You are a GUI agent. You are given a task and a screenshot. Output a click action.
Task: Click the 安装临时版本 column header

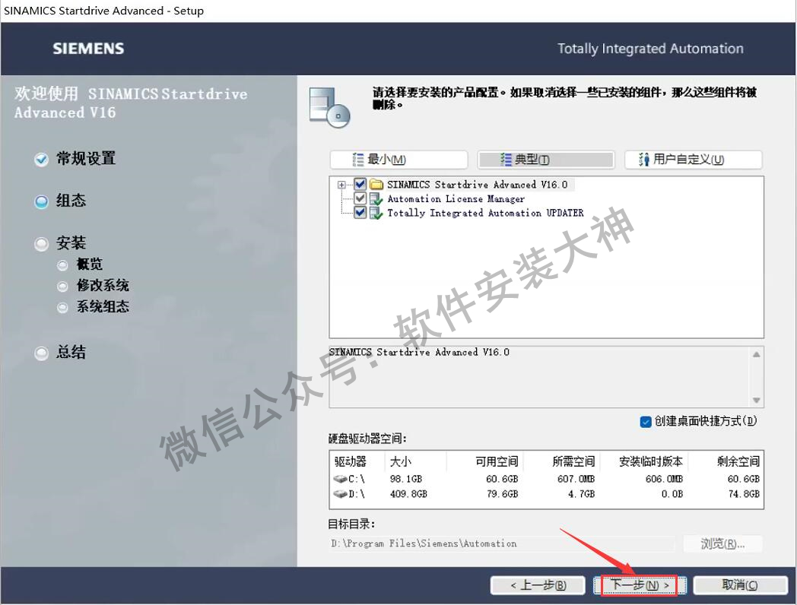point(651,461)
